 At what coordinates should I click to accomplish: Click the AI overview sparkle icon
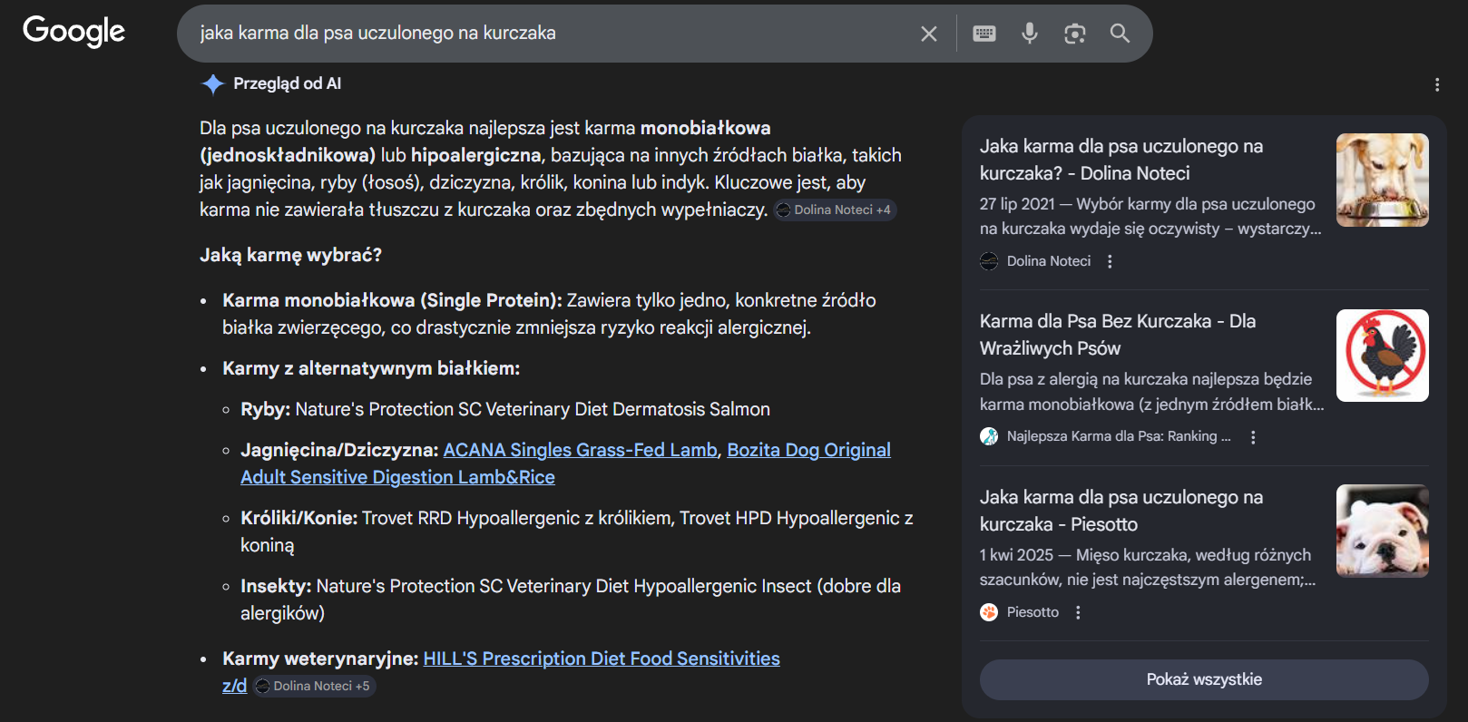[x=212, y=83]
